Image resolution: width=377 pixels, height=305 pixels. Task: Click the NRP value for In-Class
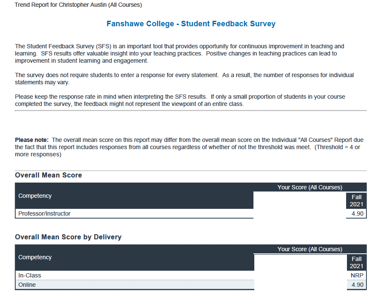click(357, 275)
